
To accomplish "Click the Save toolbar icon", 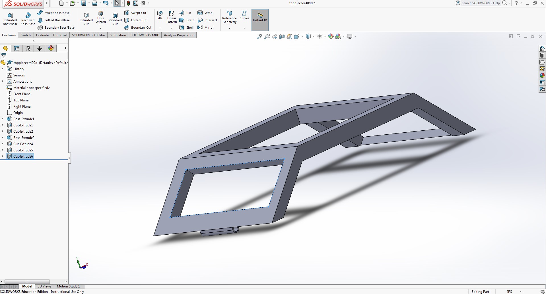I will [84, 3].
